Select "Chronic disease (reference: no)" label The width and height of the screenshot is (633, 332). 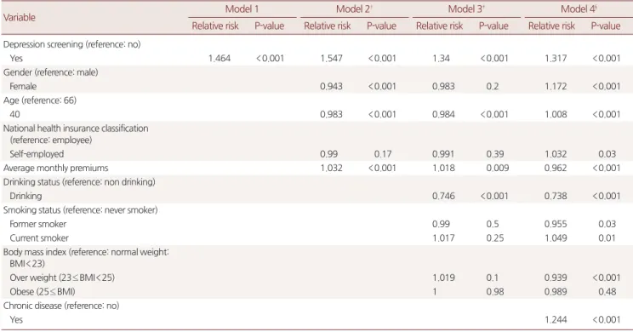tap(61, 306)
